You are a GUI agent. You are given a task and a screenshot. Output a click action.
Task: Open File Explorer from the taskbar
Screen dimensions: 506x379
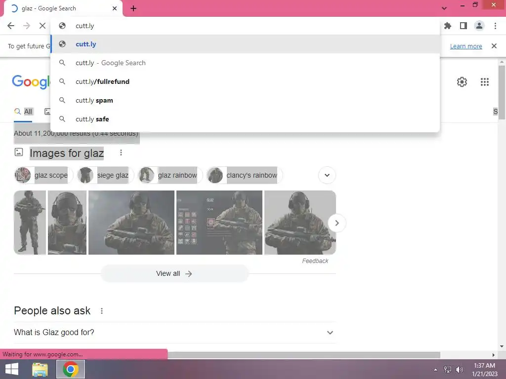[x=40, y=369]
